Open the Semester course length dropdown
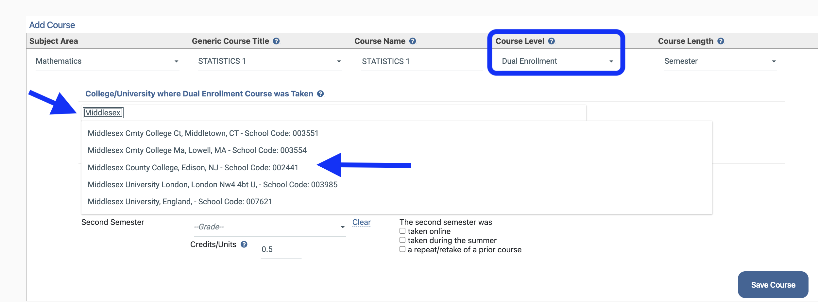The height and width of the screenshot is (302, 818). click(x=720, y=61)
